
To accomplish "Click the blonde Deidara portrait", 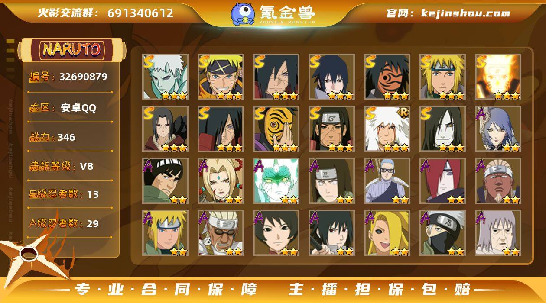I will (387, 233).
